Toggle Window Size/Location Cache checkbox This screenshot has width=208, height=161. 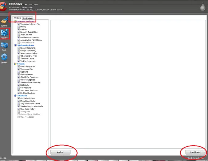(19, 106)
